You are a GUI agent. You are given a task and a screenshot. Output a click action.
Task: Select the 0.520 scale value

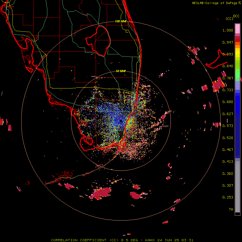point(228,138)
